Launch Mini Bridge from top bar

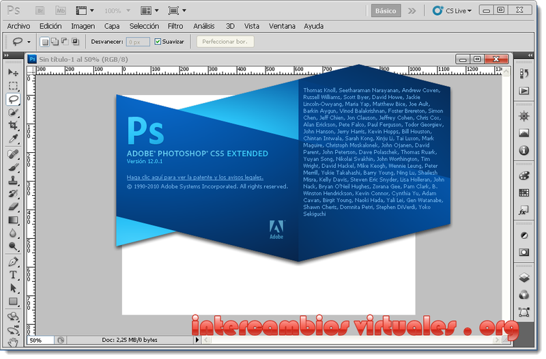[61, 11]
